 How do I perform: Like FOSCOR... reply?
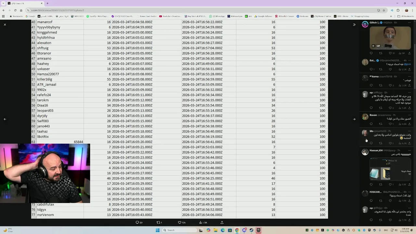(x=390, y=201)
